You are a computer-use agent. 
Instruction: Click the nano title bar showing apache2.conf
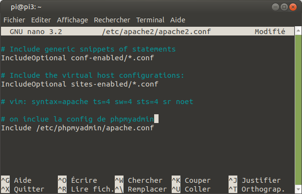point(147,32)
